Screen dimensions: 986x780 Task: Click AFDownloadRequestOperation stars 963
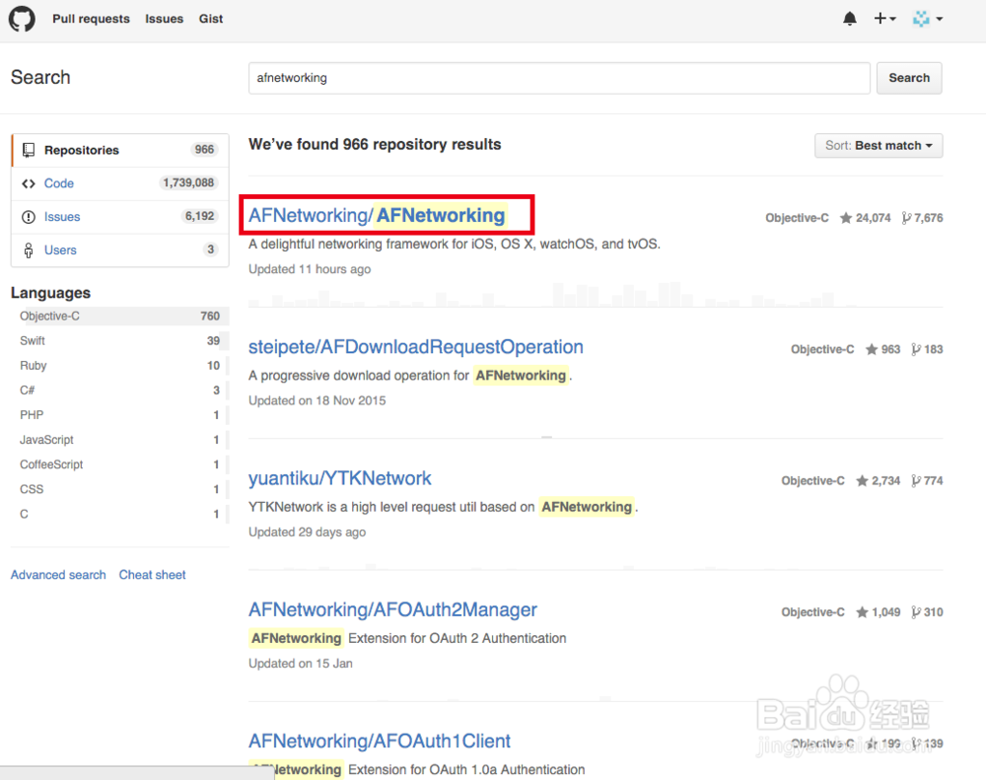point(882,350)
